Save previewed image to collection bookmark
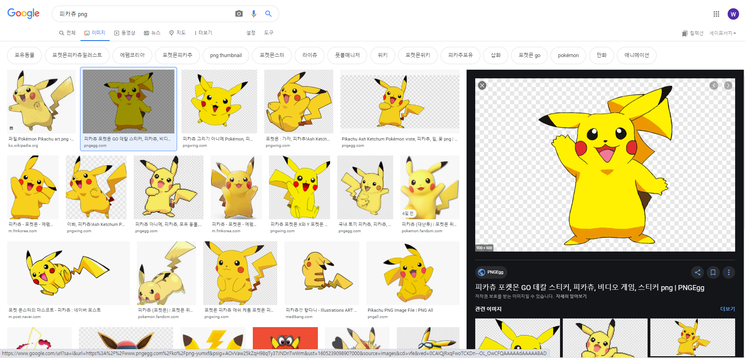745x359 pixels. pos(713,272)
